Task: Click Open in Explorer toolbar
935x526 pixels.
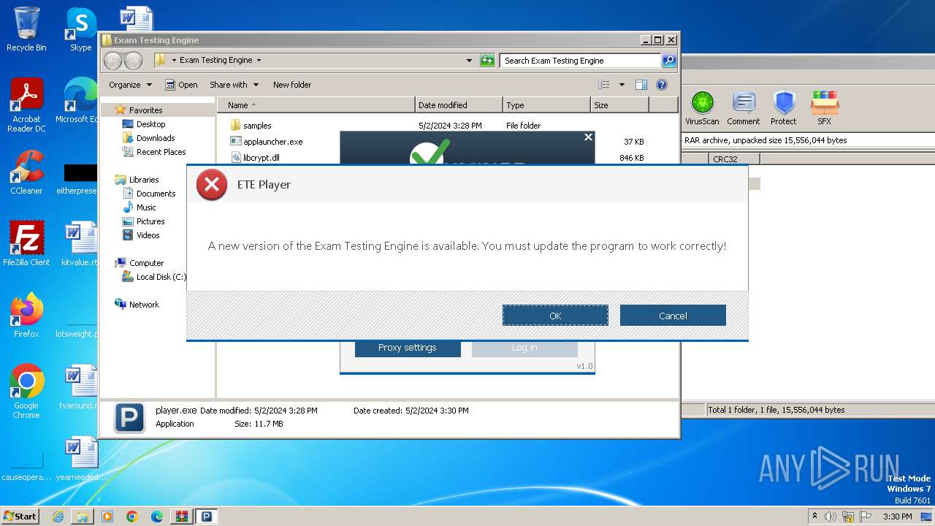Action: [181, 85]
